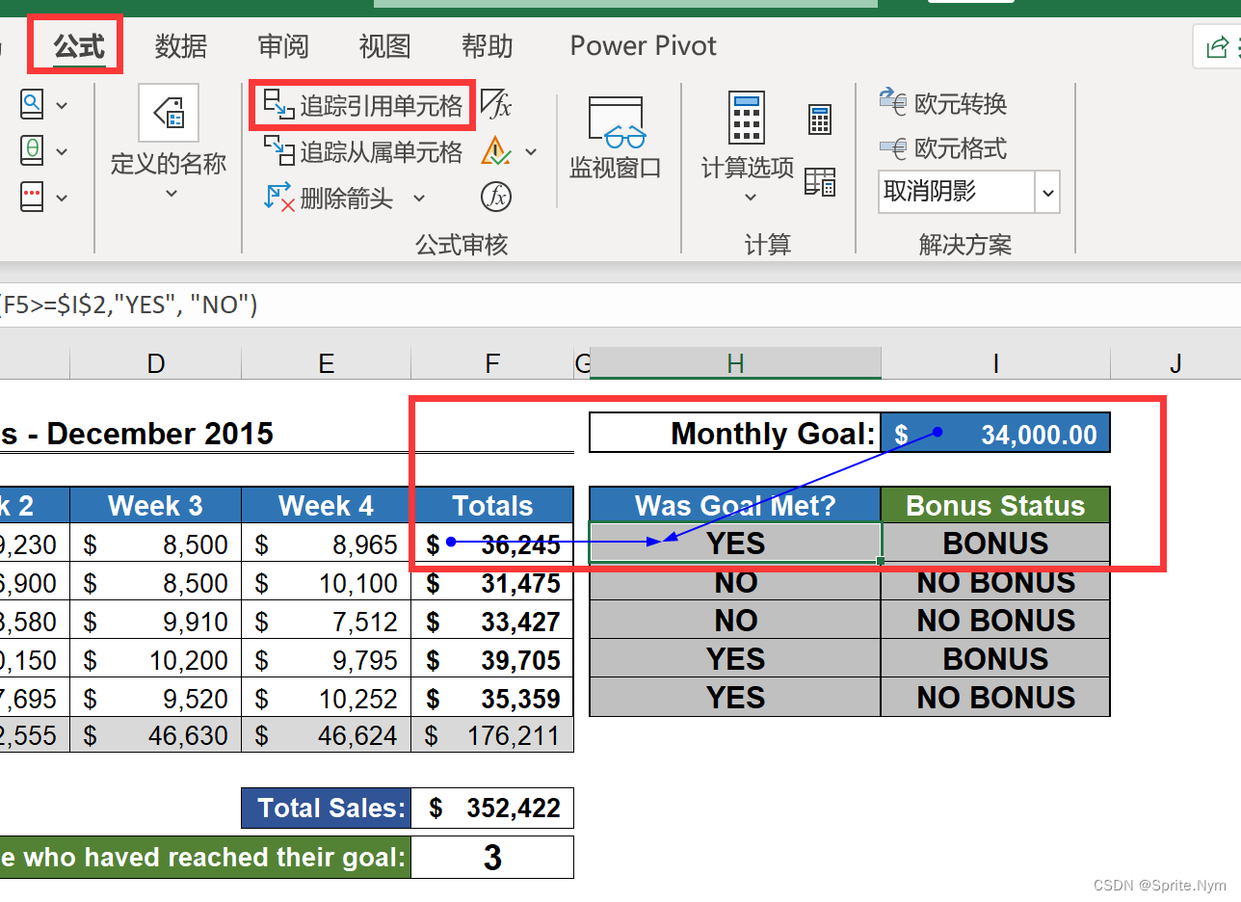Click the math and trig function icon

[x=32, y=150]
